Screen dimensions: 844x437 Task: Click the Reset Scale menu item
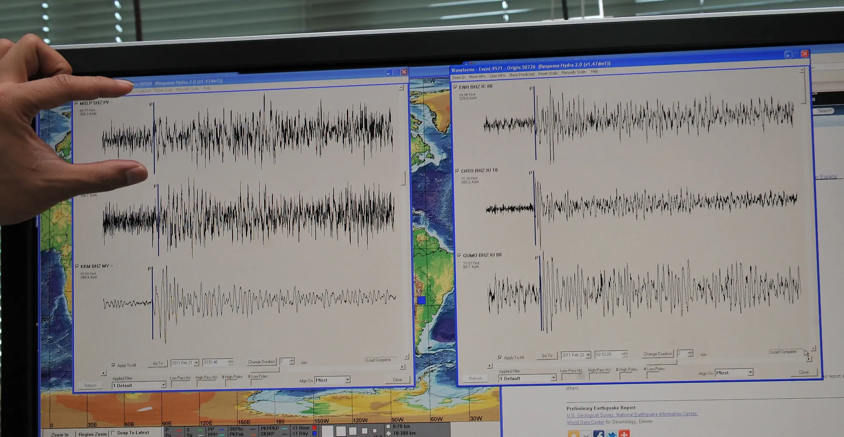tap(548, 74)
